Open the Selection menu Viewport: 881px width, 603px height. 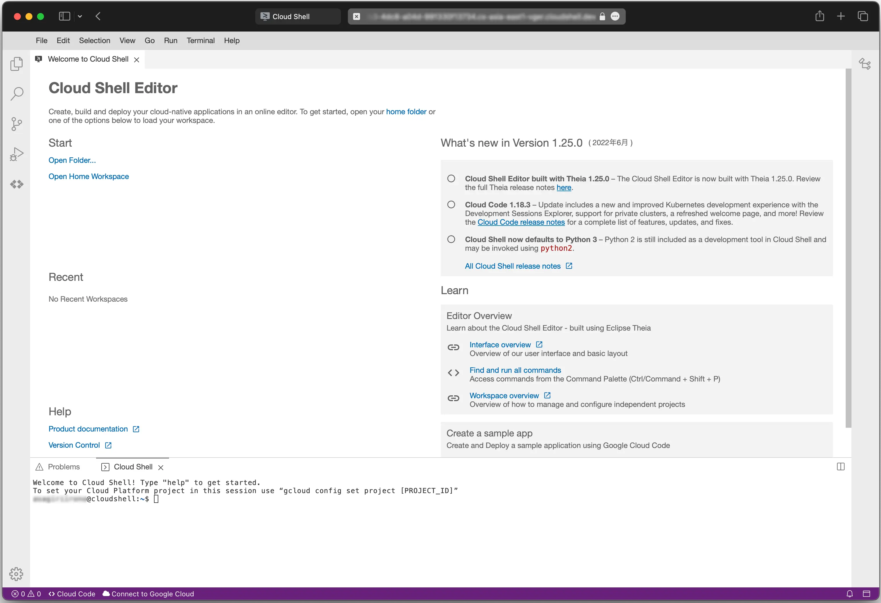(94, 40)
